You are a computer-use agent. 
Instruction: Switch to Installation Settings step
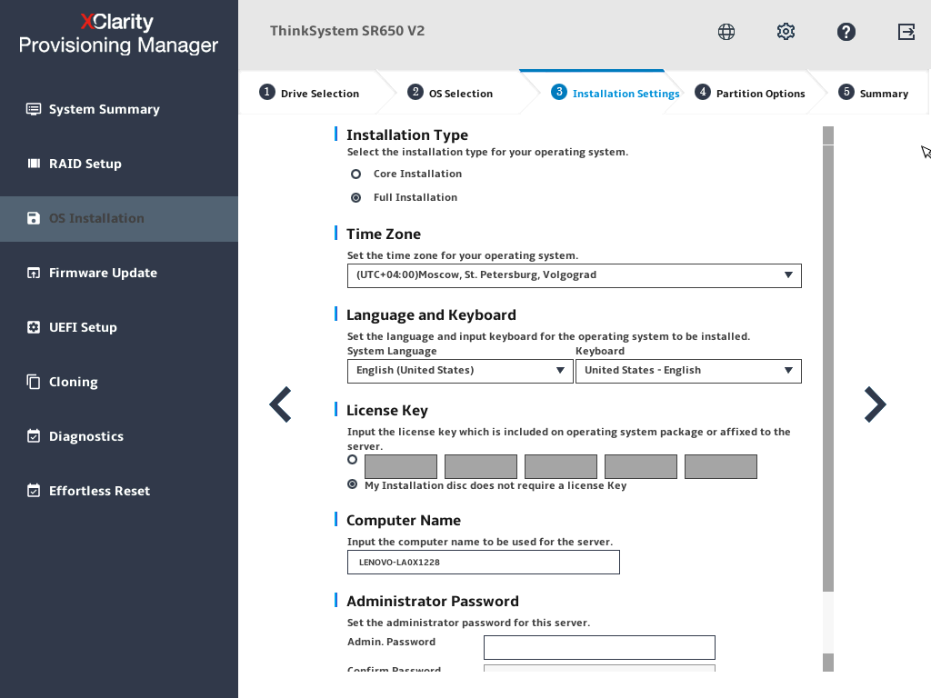click(626, 94)
